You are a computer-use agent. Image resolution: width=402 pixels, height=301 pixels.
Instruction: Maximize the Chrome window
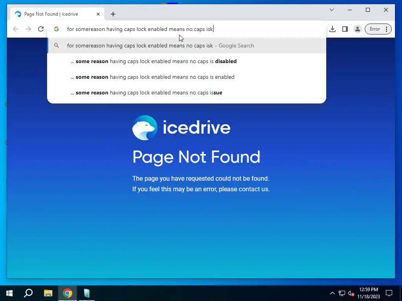pyautogui.click(x=367, y=10)
